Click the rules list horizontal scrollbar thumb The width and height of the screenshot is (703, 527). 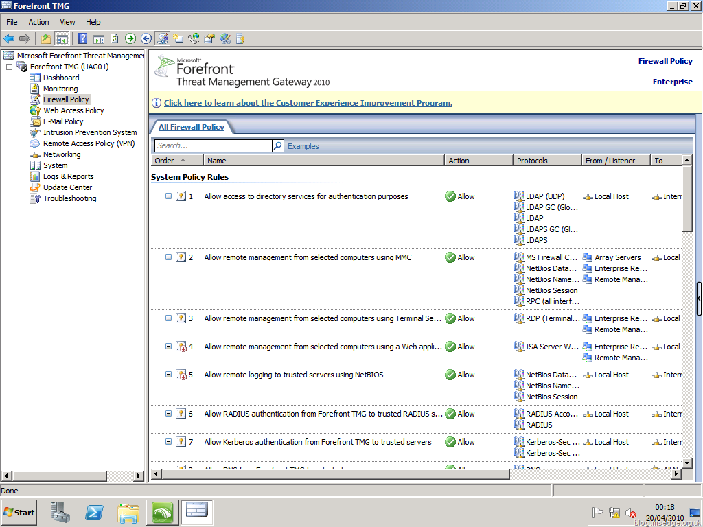[335, 473]
